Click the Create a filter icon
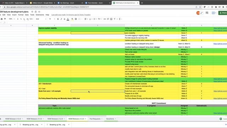The height and width of the screenshot is (128, 227). (115, 19)
